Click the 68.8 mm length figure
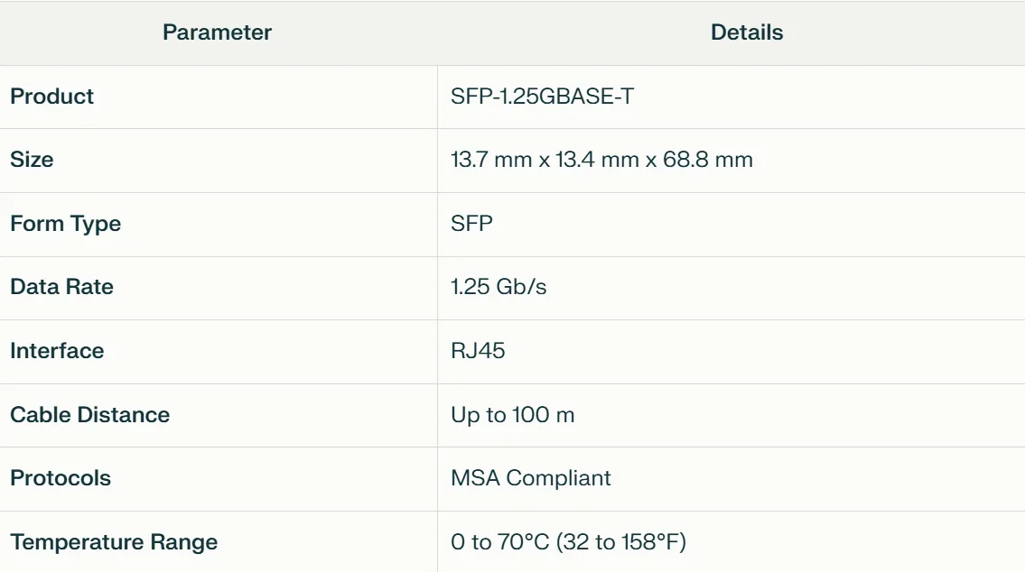 708,160
